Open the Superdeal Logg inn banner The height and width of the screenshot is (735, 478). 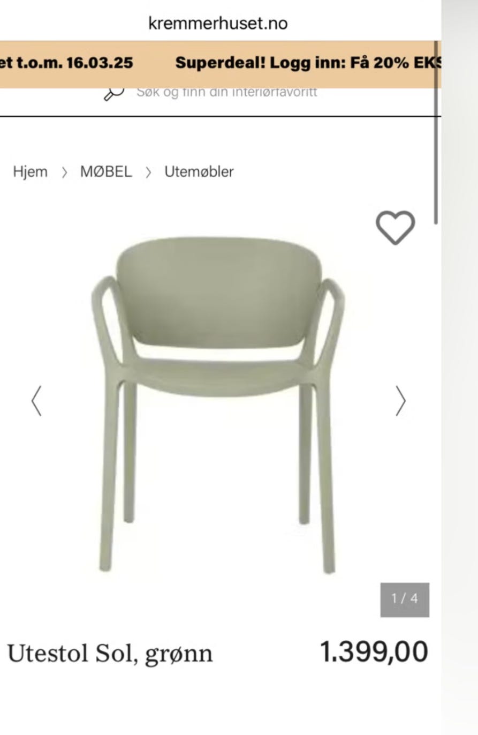(308, 63)
